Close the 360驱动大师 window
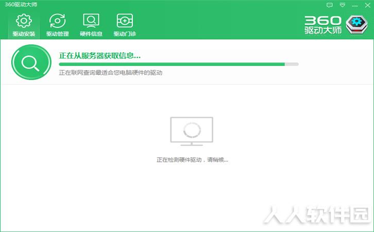374x232 pixels. coord(367,5)
